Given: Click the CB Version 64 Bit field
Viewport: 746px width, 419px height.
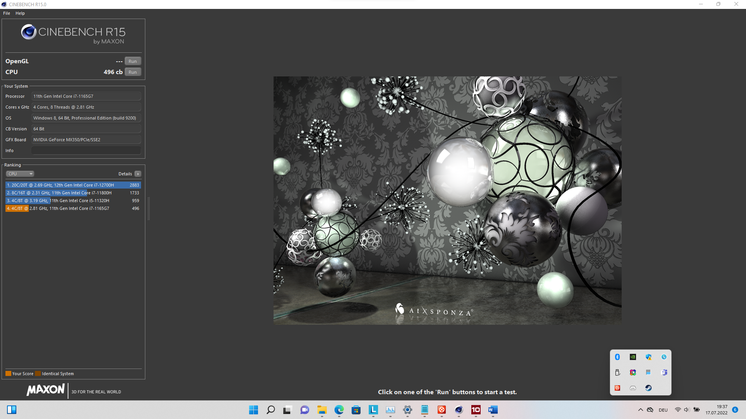Looking at the screenshot, I should point(86,129).
